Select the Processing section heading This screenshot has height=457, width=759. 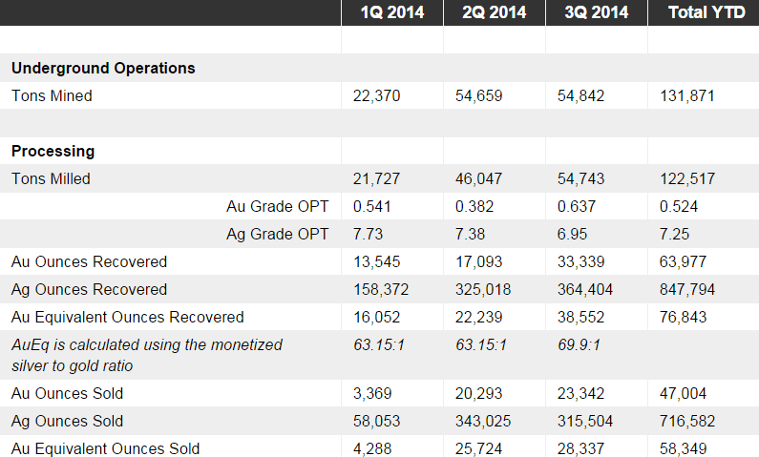[53, 151]
